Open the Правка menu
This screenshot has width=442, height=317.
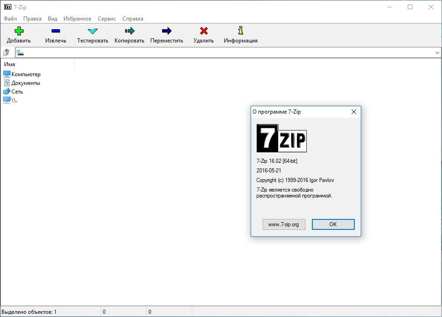[x=32, y=19]
